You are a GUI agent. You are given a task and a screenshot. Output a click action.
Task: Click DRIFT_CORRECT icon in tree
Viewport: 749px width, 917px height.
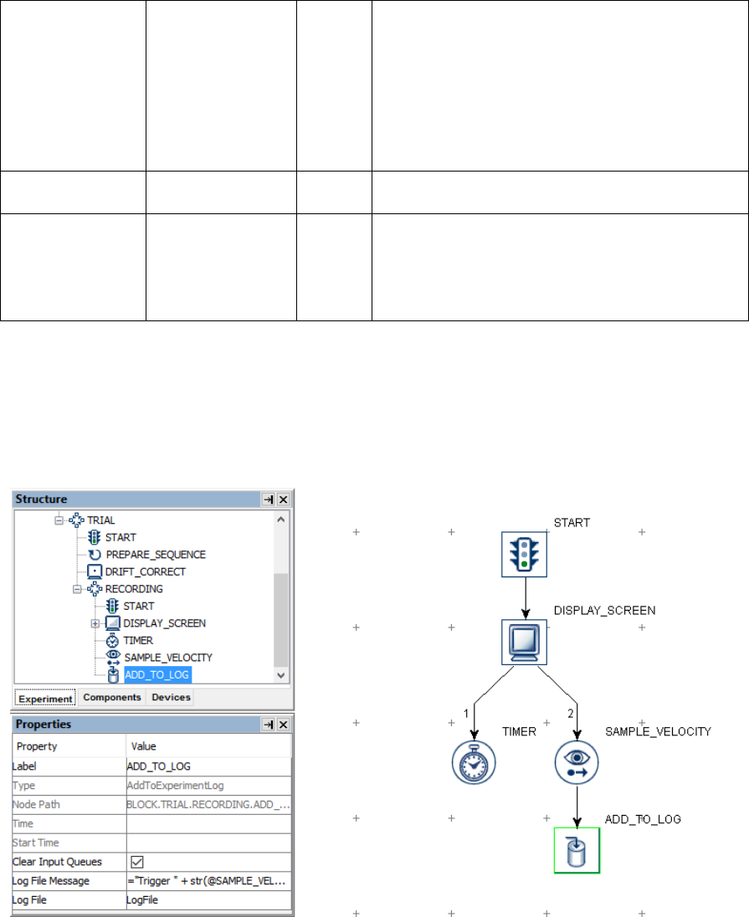pyautogui.click(x=95, y=571)
